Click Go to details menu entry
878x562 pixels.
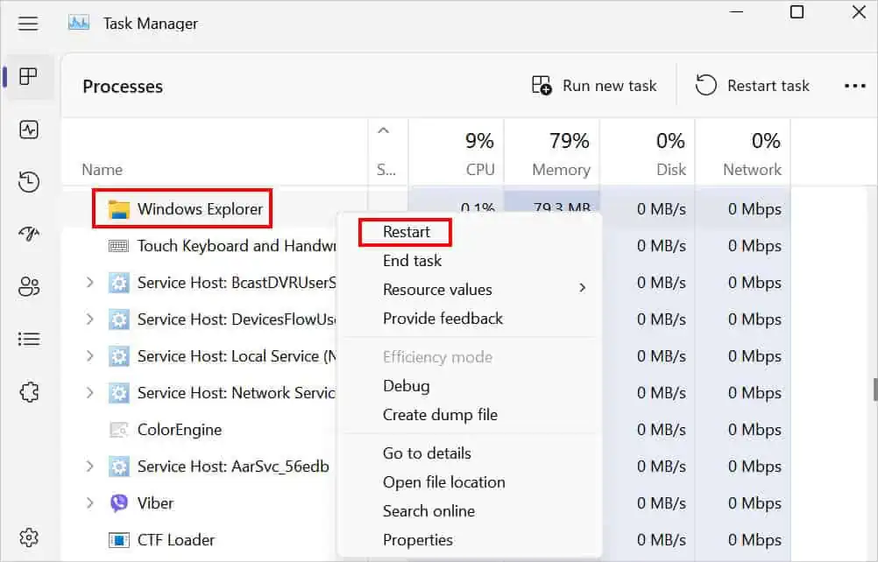point(426,453)
